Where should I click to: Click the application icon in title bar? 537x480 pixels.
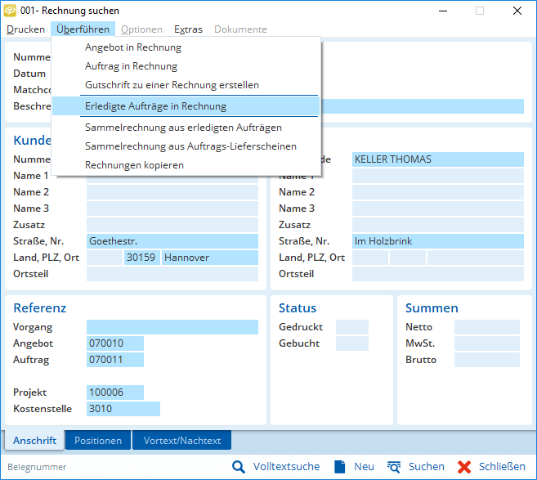tap(11, 11)
